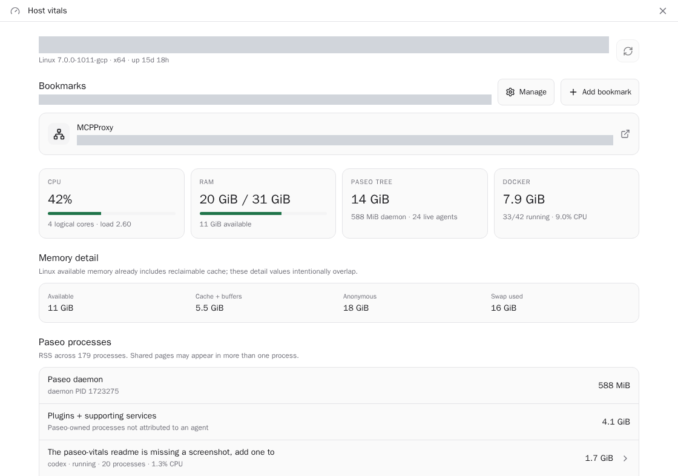Click the Swap used 16 GiB value
This screenshot has width=678, height=476.
[x=503, y=308]
